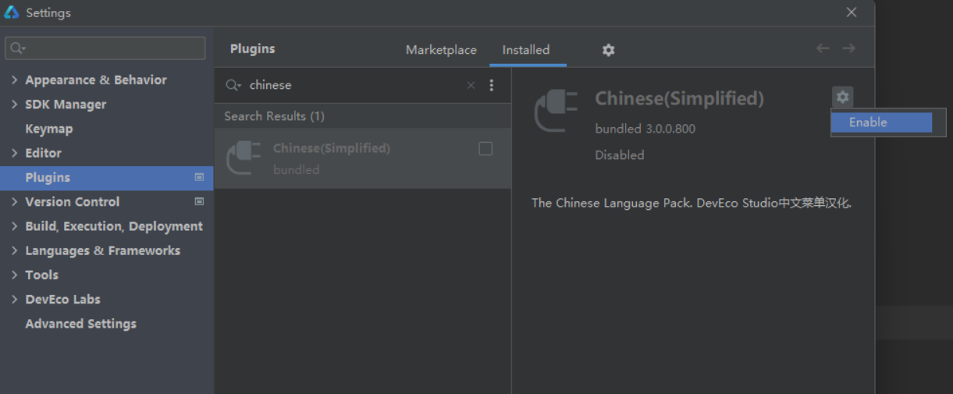Expand Build, Execution, Deployment section
953x394 pixels.
15,226
